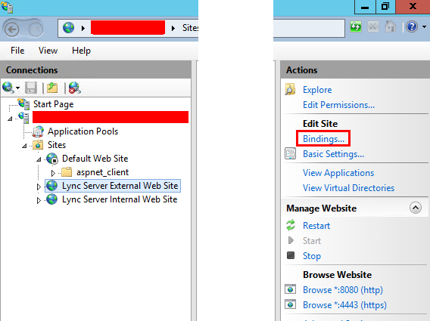Open the Help menu

[x=81, y=51]
